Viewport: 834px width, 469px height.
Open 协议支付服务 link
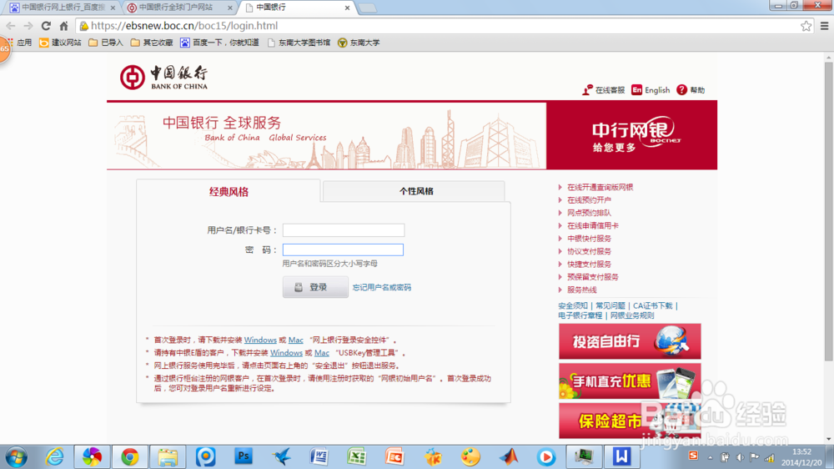coord(589,251)
